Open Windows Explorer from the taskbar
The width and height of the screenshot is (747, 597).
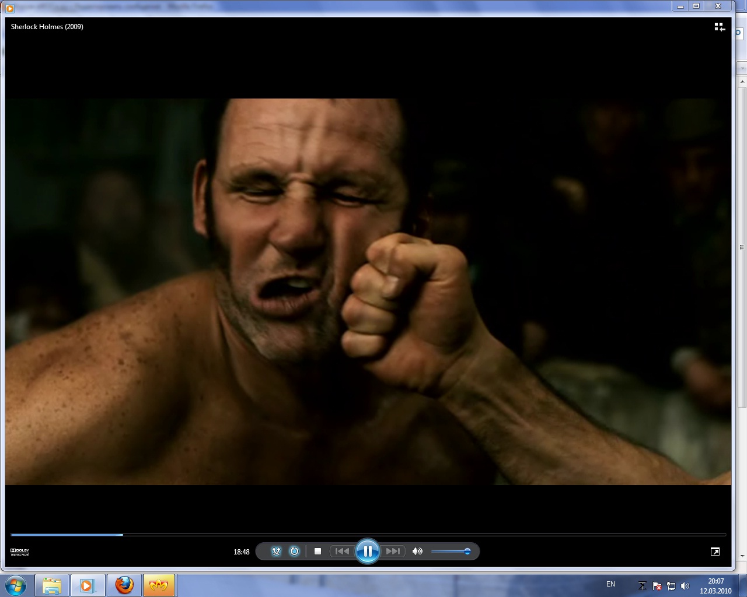coord(52,585)
